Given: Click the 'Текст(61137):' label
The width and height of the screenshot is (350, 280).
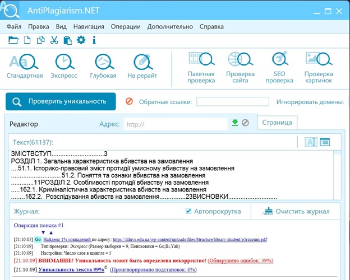Looking at the screenshot, I should (x=33, y=142).
